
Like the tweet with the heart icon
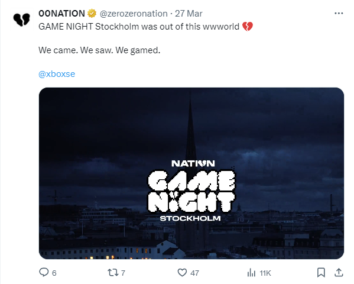[x=182, y=273]
